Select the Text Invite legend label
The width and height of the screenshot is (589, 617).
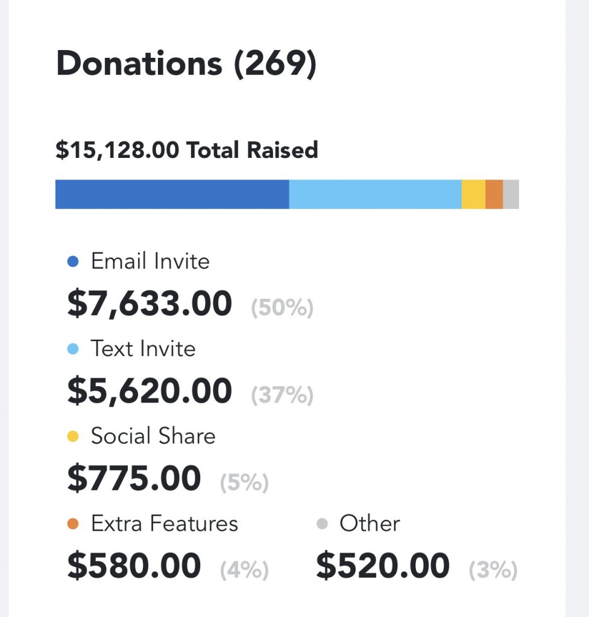[143, 349]
